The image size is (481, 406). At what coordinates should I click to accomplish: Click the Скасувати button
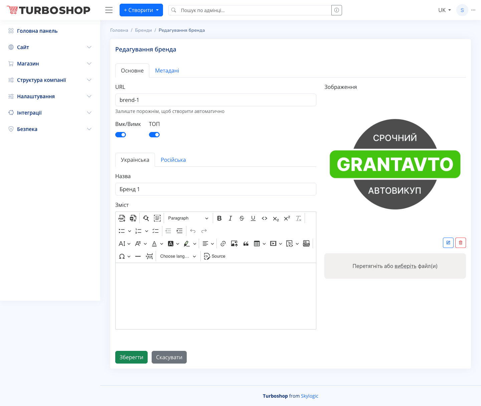(169, 357)
